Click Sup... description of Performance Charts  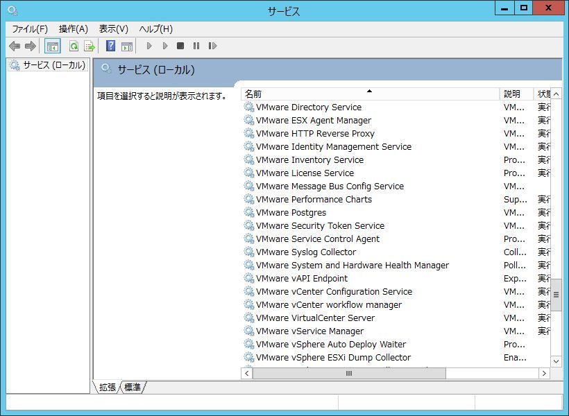coord(516,199)
